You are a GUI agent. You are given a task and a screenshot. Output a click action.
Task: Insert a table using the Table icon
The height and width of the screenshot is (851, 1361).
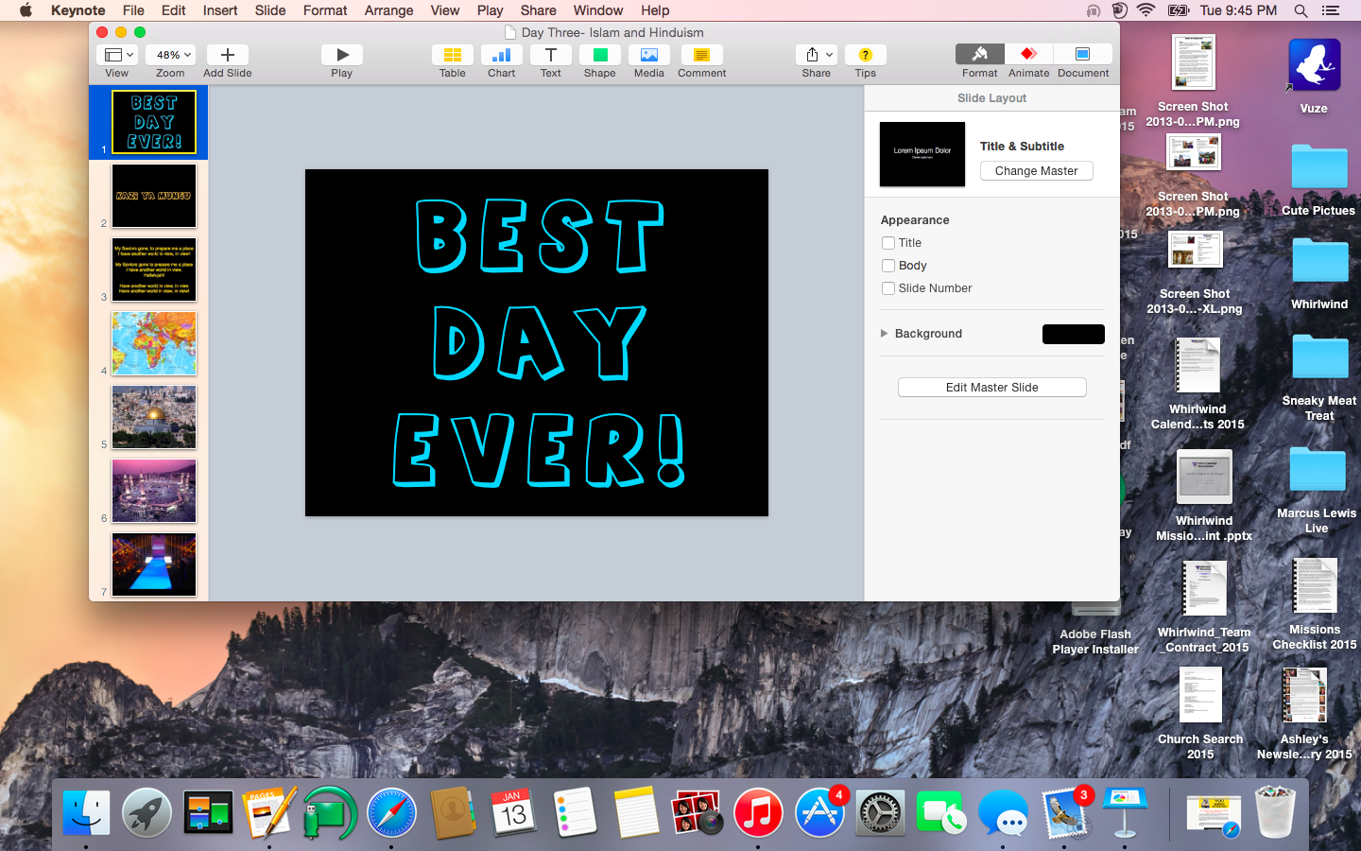tap(452, 55)
